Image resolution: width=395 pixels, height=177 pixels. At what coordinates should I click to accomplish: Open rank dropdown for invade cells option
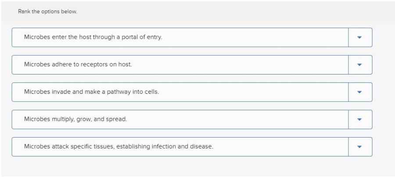(x=360, y=92)
